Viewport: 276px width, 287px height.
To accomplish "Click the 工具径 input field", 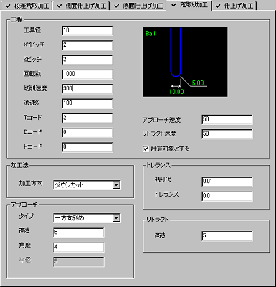I will [87, 31].
